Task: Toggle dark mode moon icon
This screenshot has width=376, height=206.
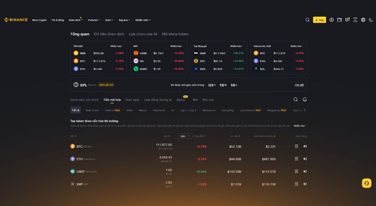Action: (371, 20)
